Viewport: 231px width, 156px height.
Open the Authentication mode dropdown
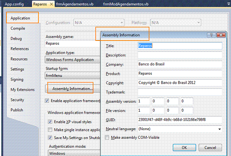74,153
